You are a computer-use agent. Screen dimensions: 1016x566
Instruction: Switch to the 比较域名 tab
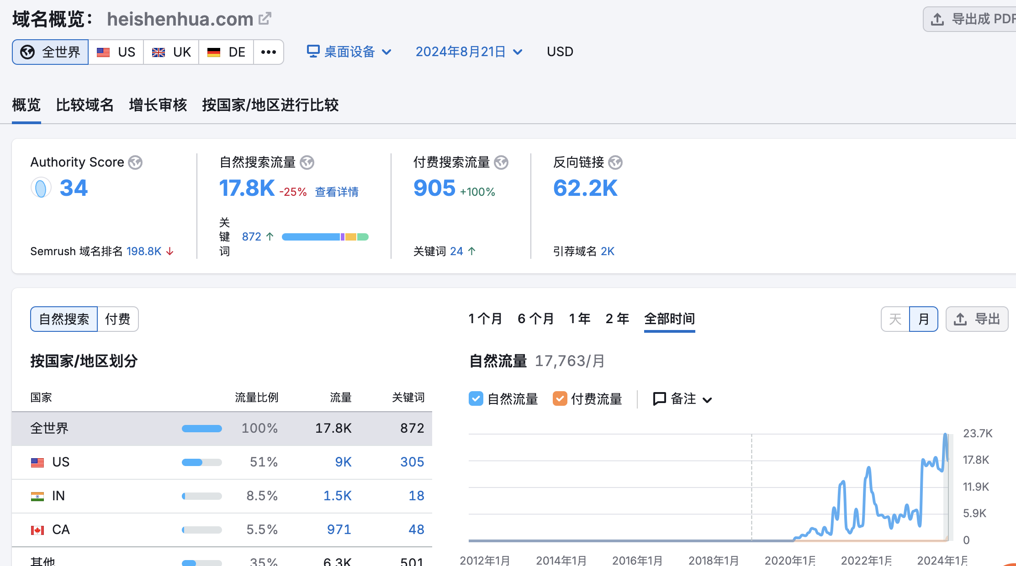point(85,105)
